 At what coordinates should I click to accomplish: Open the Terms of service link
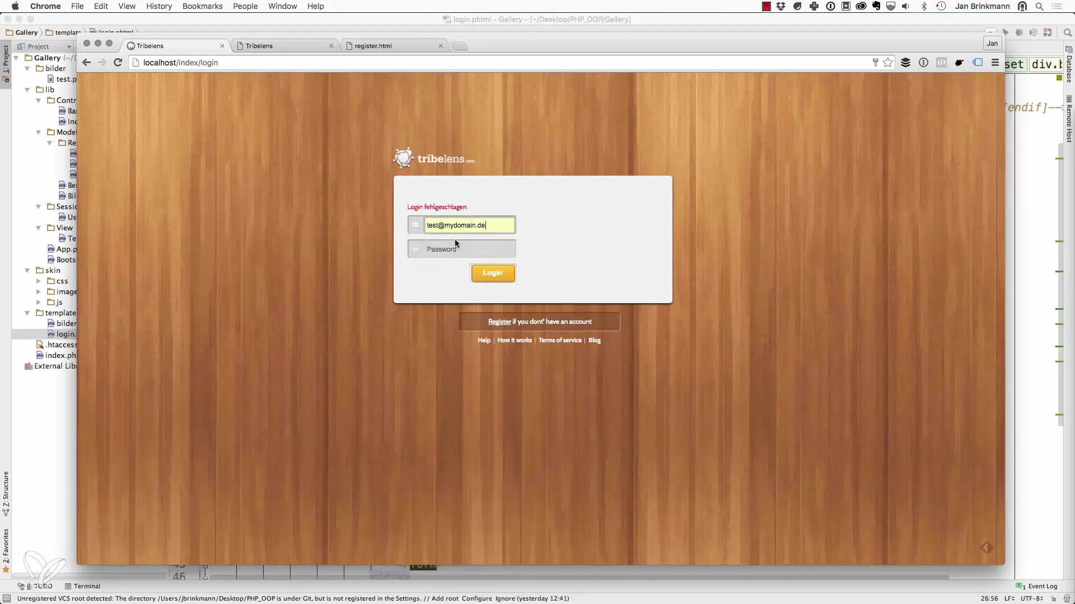[x=560, y=340]
